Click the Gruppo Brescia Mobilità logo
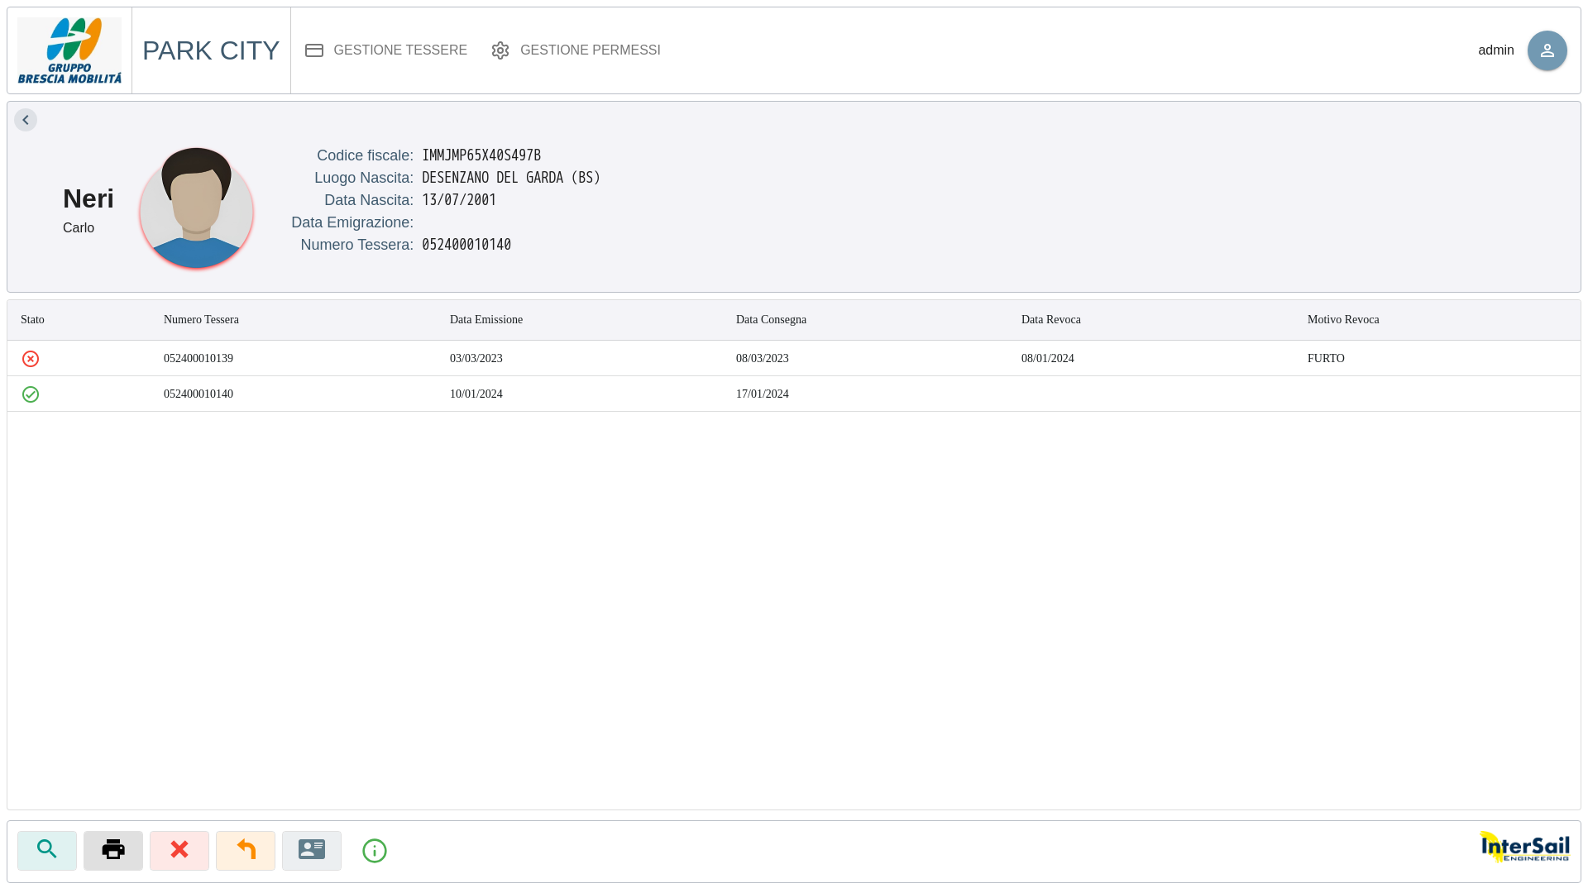1588x893 pixels. (69, 50)
